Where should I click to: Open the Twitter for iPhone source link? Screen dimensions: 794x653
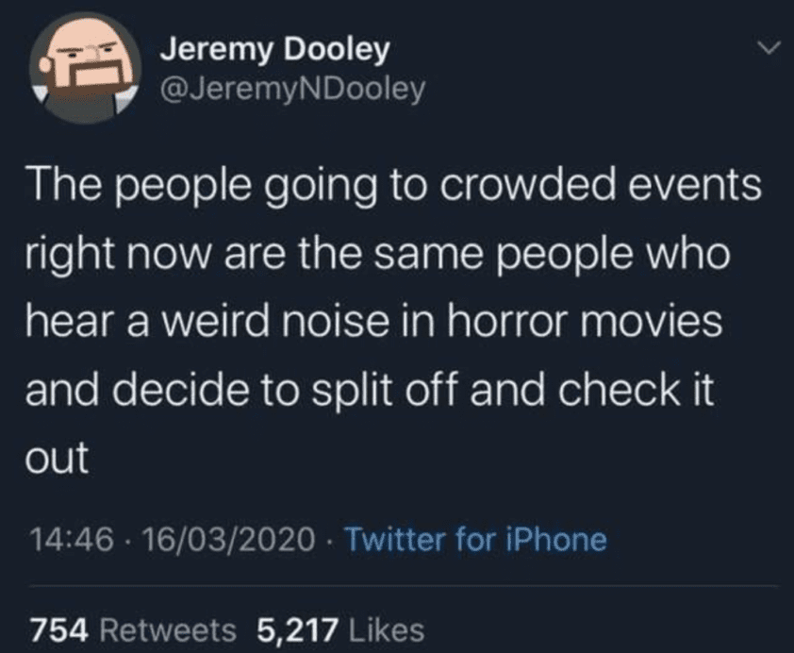click(475, 540)
